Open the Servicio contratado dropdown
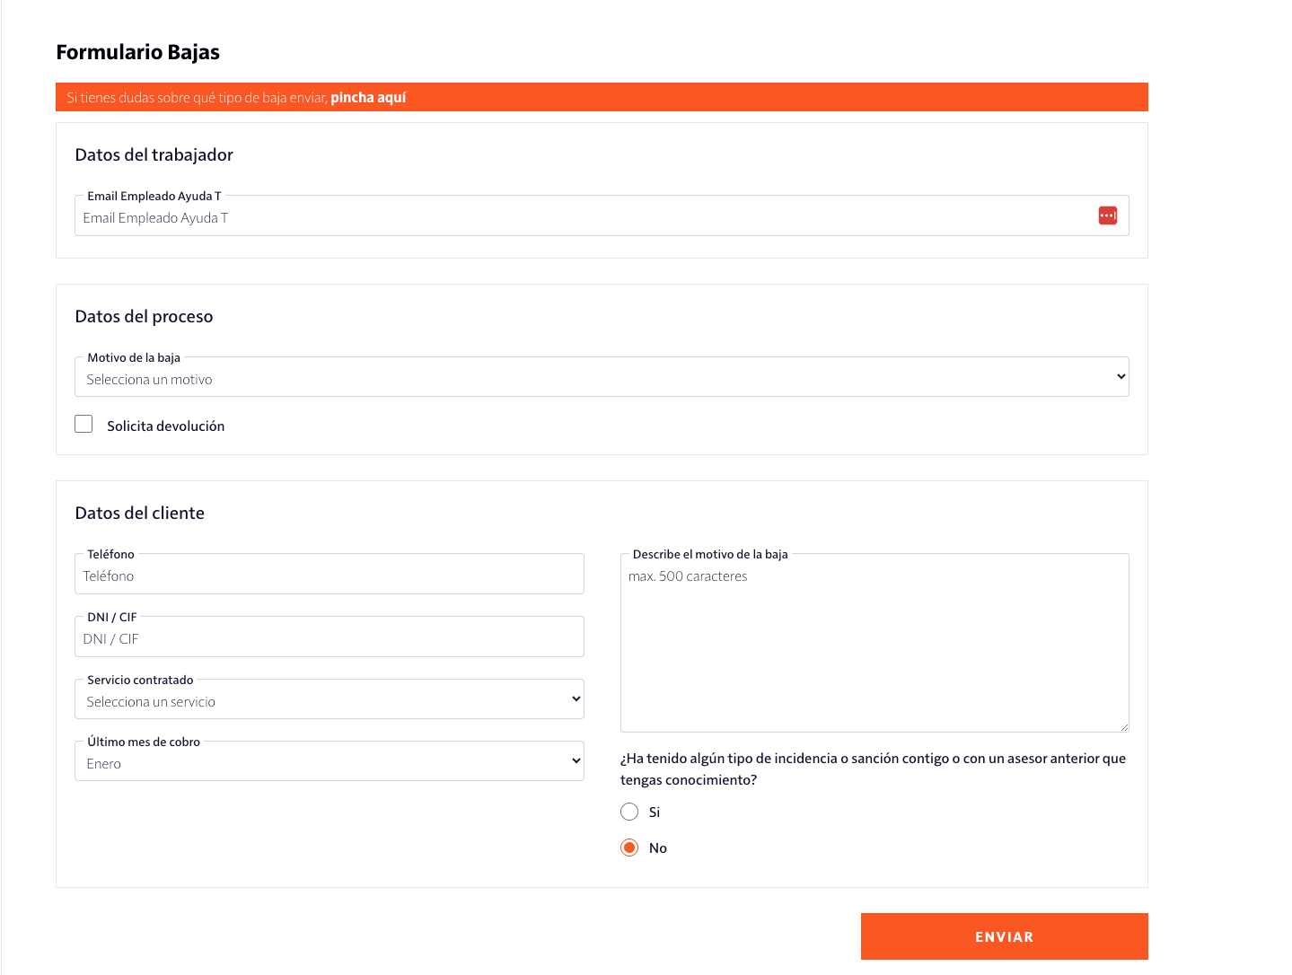Image resolution: width=1292 pixels, height=975 pixels. [x=329, y=700]
